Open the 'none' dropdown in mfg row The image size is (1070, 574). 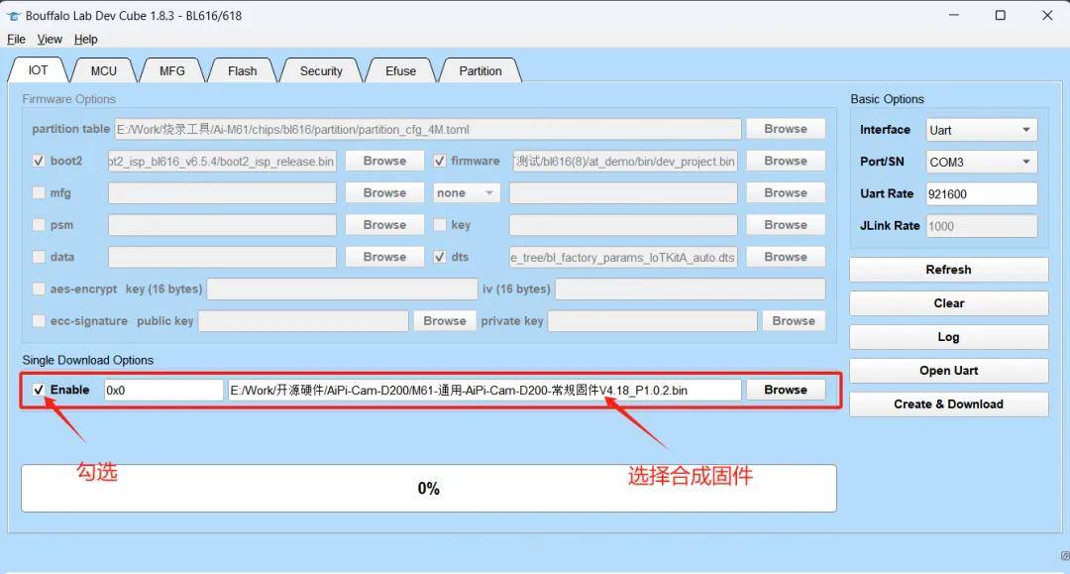coord(466,193)
